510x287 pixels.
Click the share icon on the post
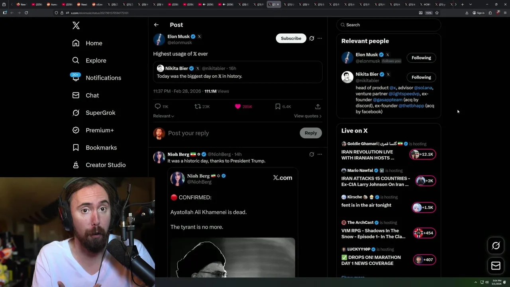pyautogui.click(x=318, y=106)
